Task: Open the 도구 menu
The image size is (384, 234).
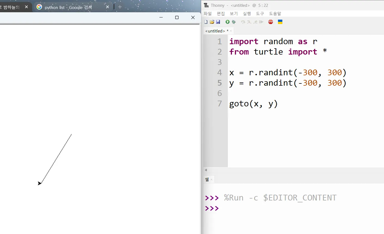Action: pos(260,14)
